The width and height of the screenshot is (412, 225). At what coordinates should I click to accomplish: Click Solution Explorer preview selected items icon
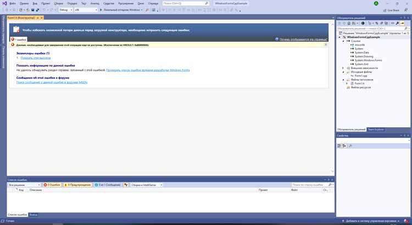[403, 23]
